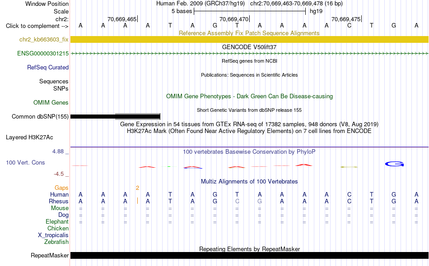Open Short Genetic Variants from dbSNP title

249,110
